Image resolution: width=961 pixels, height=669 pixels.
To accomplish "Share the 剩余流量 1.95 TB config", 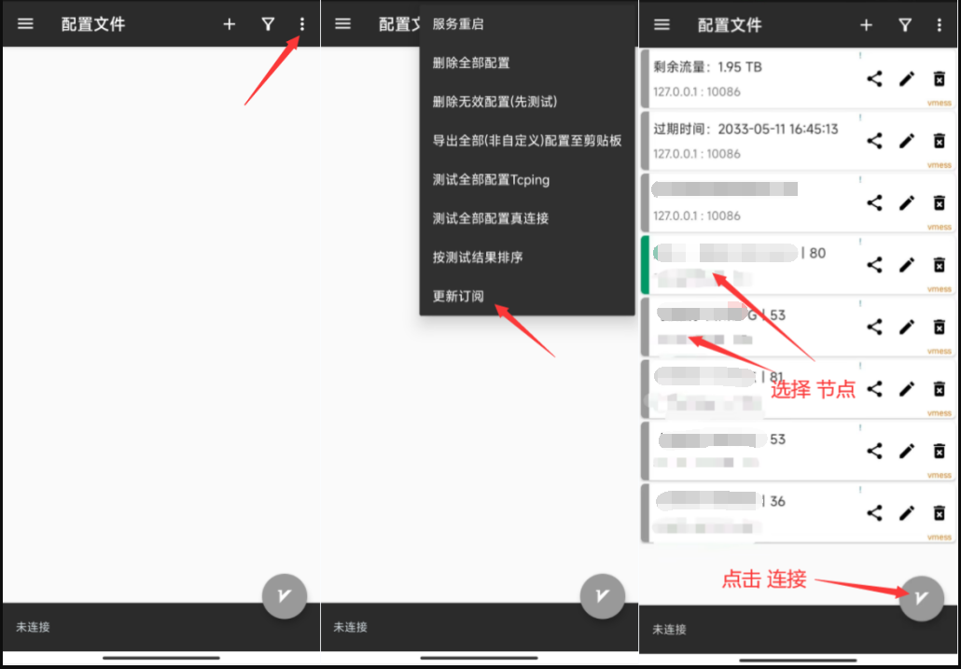I will [x=874, y=79].
